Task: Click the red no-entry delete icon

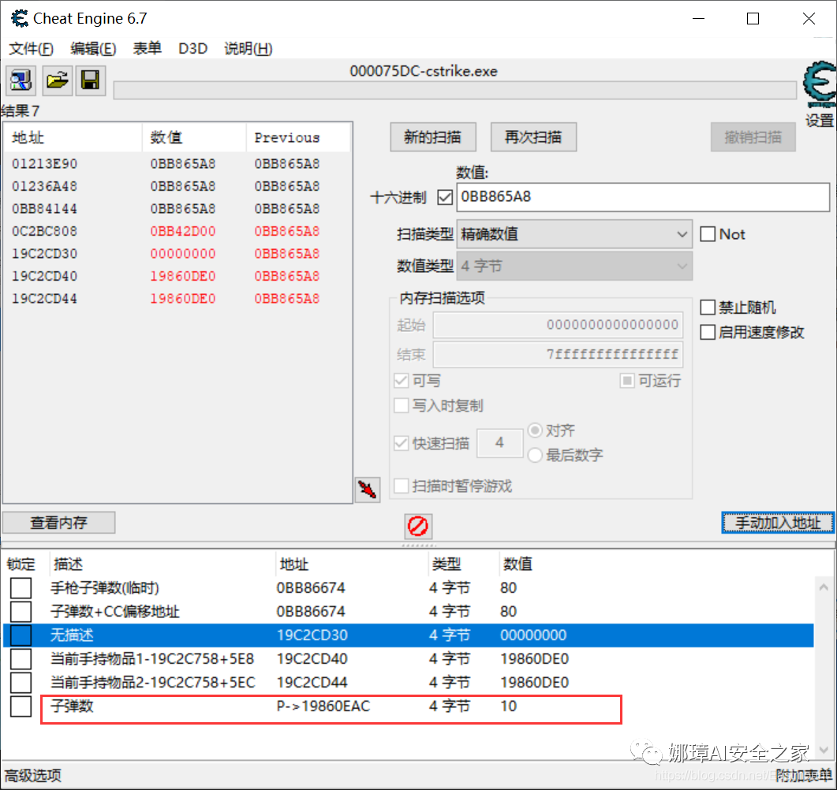Action: click(418, 526)
